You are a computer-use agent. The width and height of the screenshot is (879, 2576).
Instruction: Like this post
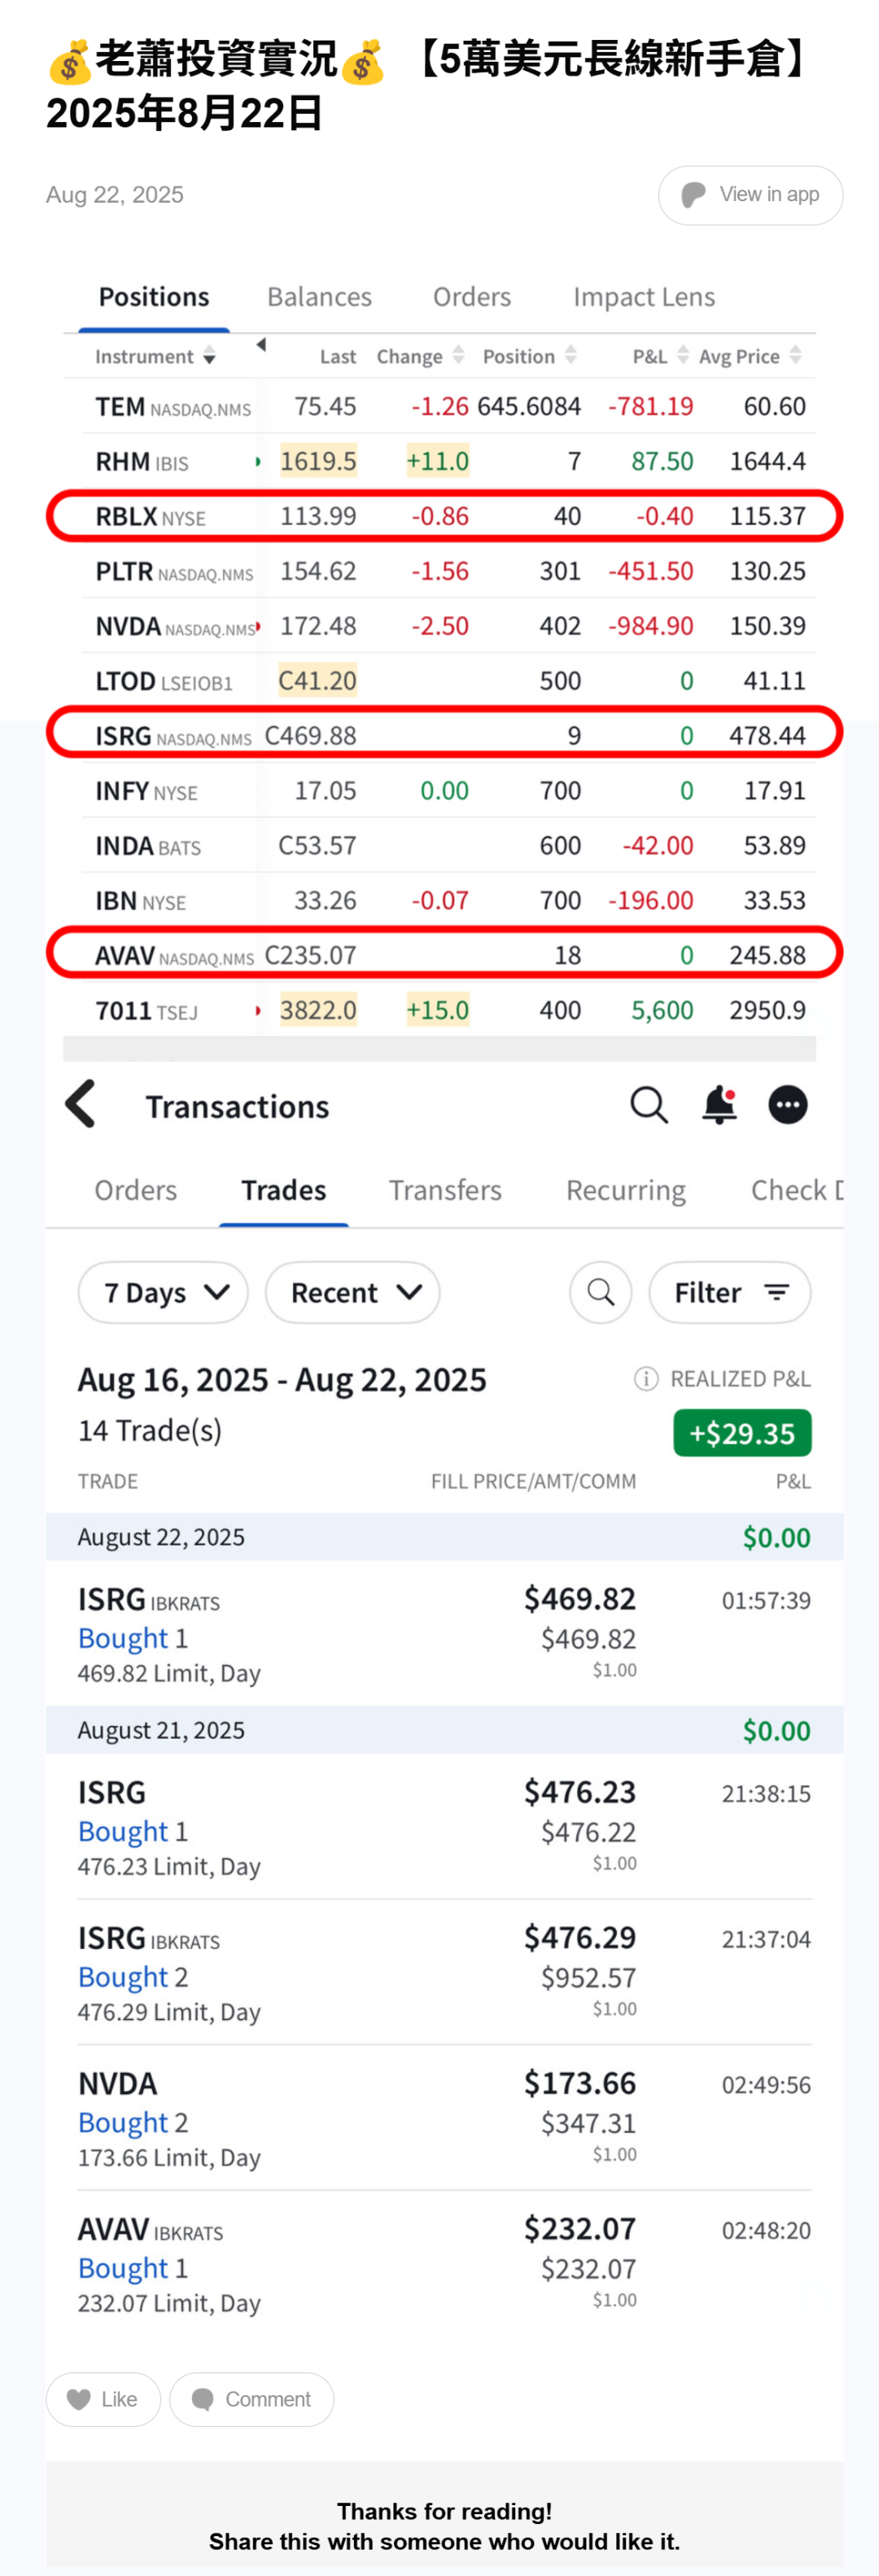coord(103,2399)
